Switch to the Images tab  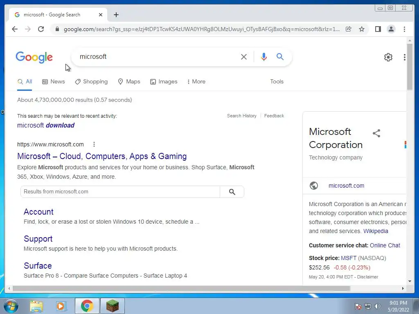click(164, 81)
